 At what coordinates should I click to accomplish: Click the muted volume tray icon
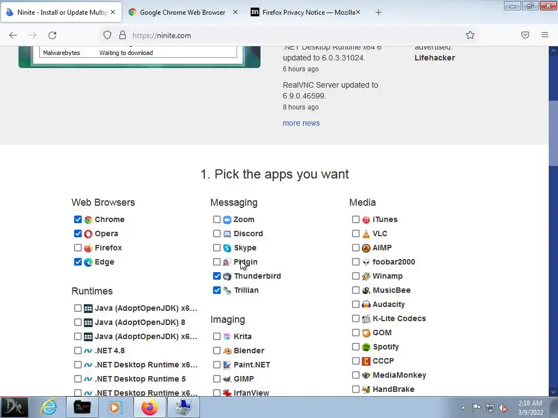point(503,408)
